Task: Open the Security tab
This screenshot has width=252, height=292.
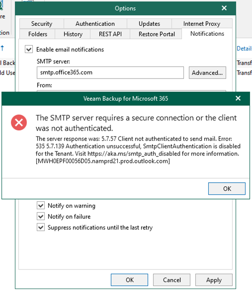Action: click(42, 24)
